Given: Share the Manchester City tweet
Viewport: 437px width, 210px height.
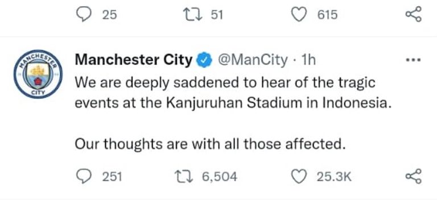Looking at the screenshot, I should pyautogui.click(x=414, y=177).
